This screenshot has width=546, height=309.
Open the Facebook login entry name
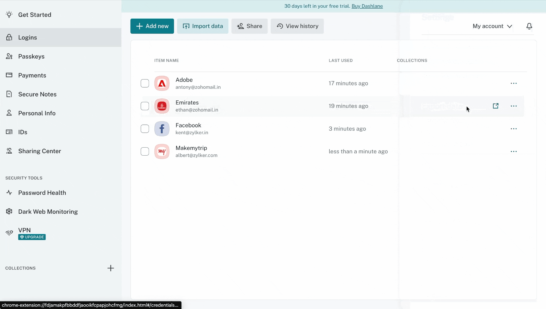pos(188,125)
